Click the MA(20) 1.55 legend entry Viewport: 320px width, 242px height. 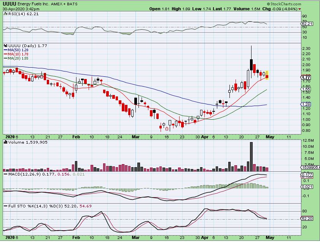(x=18, y=59)
